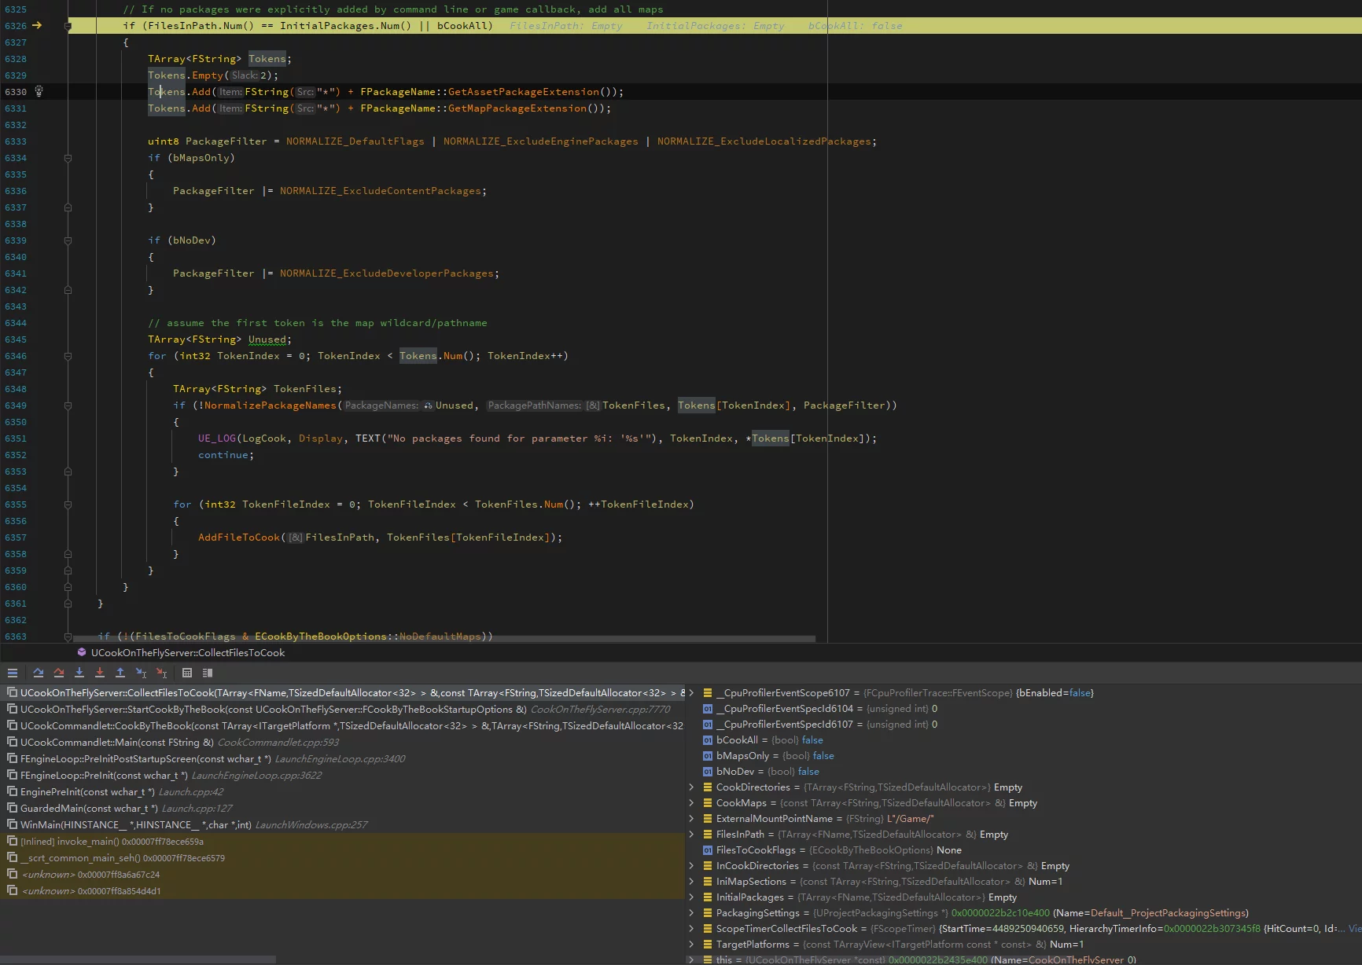Collapse the code fold at line 6326
Image resolution: width=1362 pixels, height=965 pixels.
point(68,26)
